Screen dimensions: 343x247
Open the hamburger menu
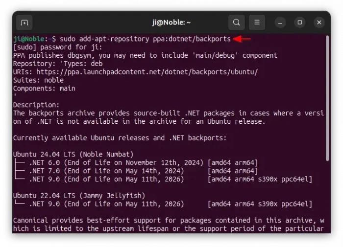[x=257, y=22]
